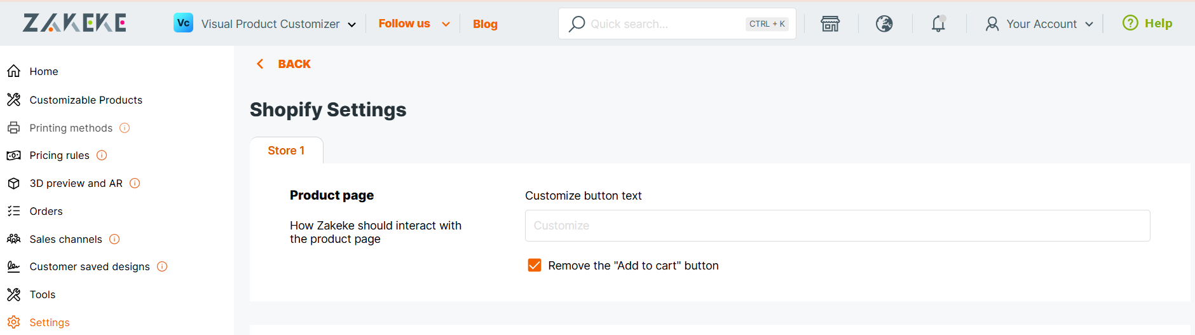1195x335 pixels.
Task: Open the Blog link
Action: (x=485, y=24)
